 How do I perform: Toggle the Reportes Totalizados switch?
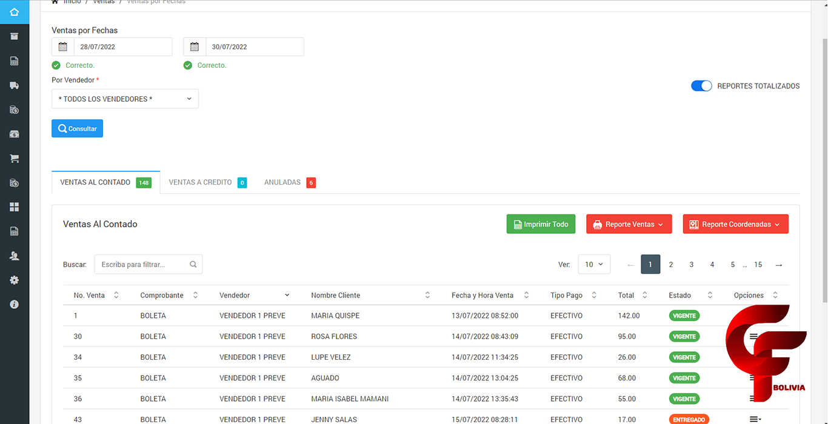[x=701, y=86]
